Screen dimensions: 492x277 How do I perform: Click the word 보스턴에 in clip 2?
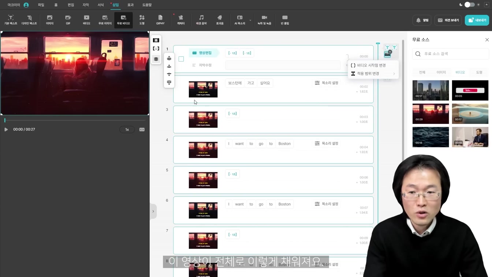pos(235,83)
